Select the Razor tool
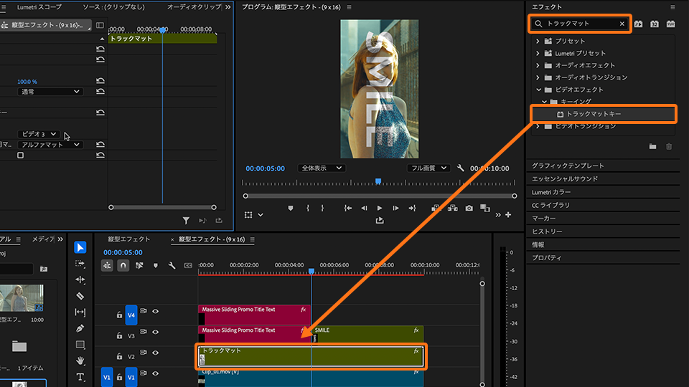 (80, 296)
